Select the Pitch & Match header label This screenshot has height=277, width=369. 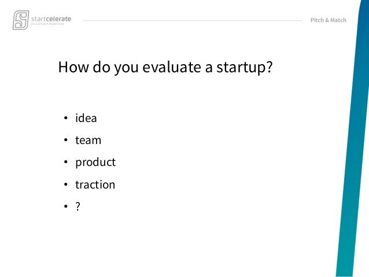point(329,20)
